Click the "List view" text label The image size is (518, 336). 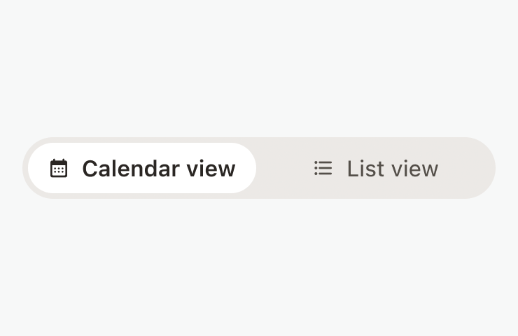point(393,169)
